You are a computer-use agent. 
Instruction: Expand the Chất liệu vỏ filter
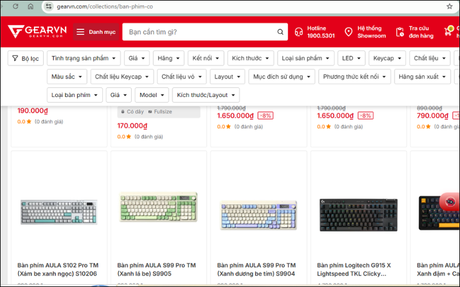[182, 77]
